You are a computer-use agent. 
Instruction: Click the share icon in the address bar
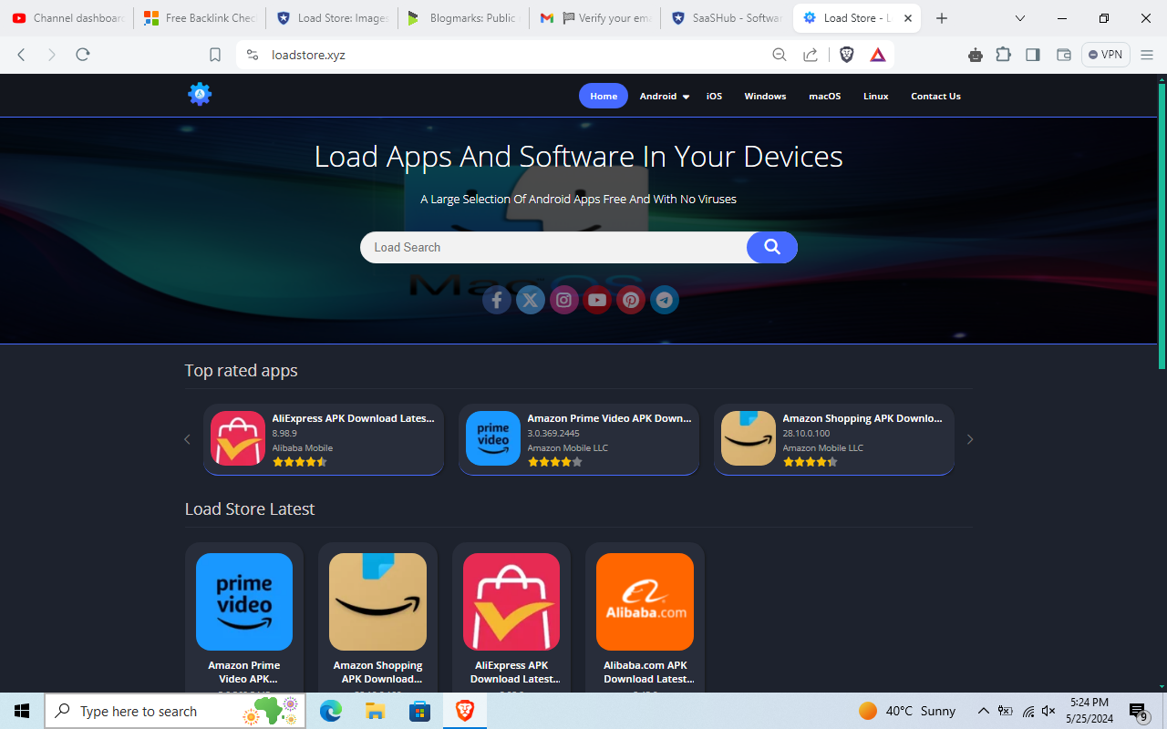(x=811, y=55)
